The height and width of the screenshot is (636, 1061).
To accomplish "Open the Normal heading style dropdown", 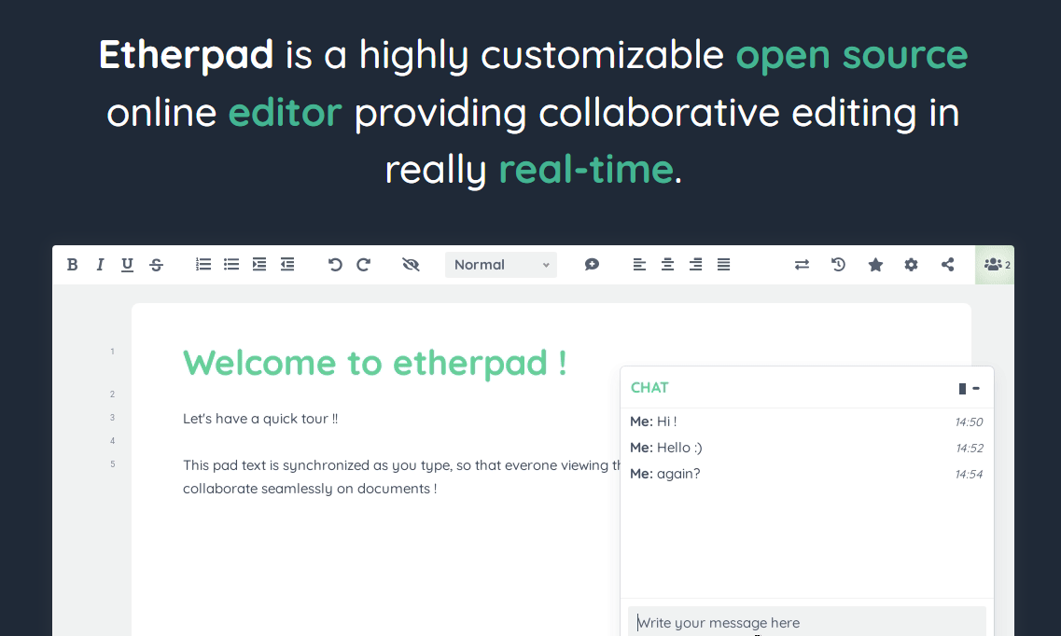I will [x=501, y=265].
